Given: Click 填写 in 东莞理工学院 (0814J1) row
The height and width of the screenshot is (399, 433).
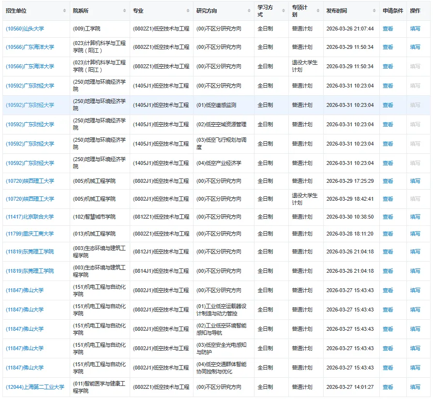Looking at the screenshot, I should [415, 271].
